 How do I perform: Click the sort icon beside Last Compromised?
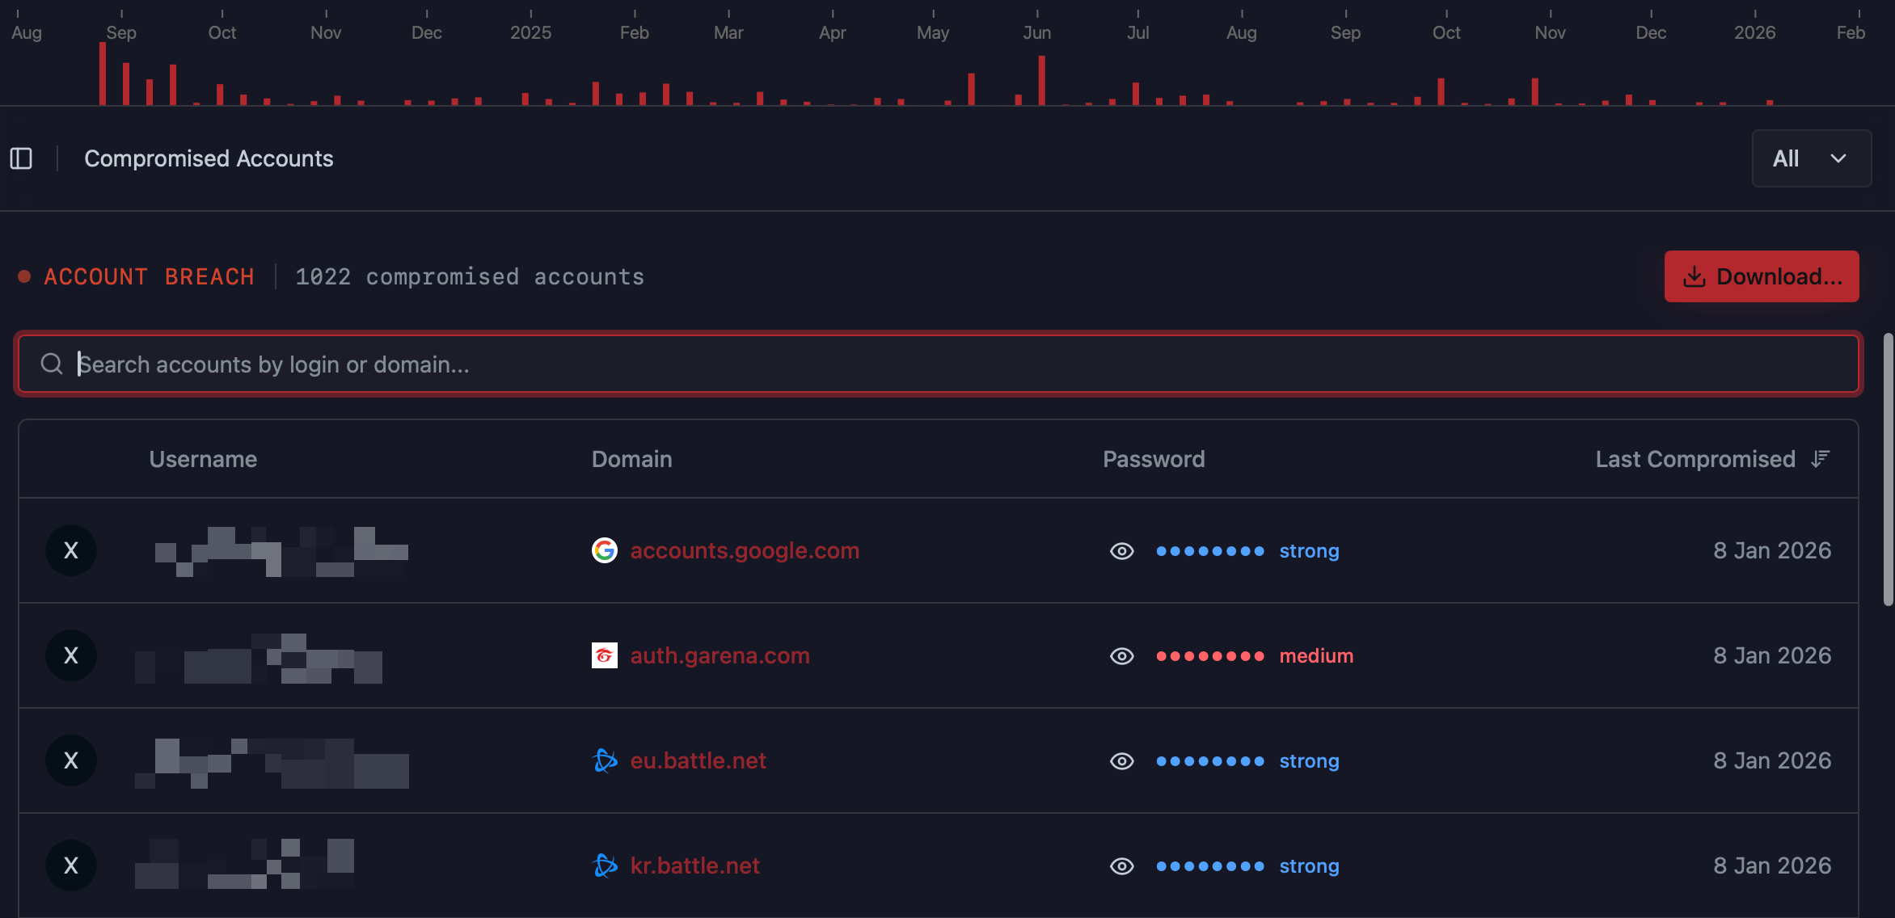click(x=1820, y=459)
